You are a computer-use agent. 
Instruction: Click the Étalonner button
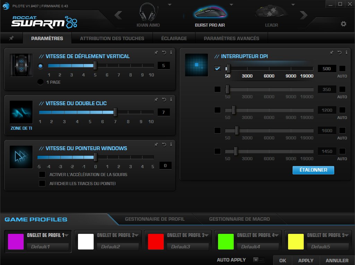[313, 170]
